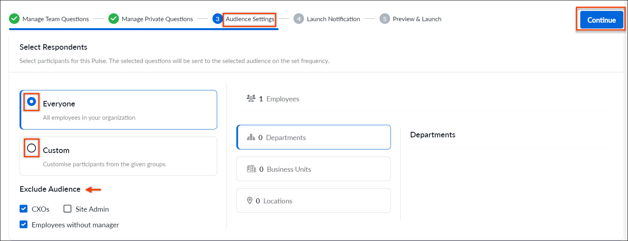The height and width of the screenshot is (241, 628).
Task: Go to the Manage Private Questions step
Action: (x=157, y=19)
